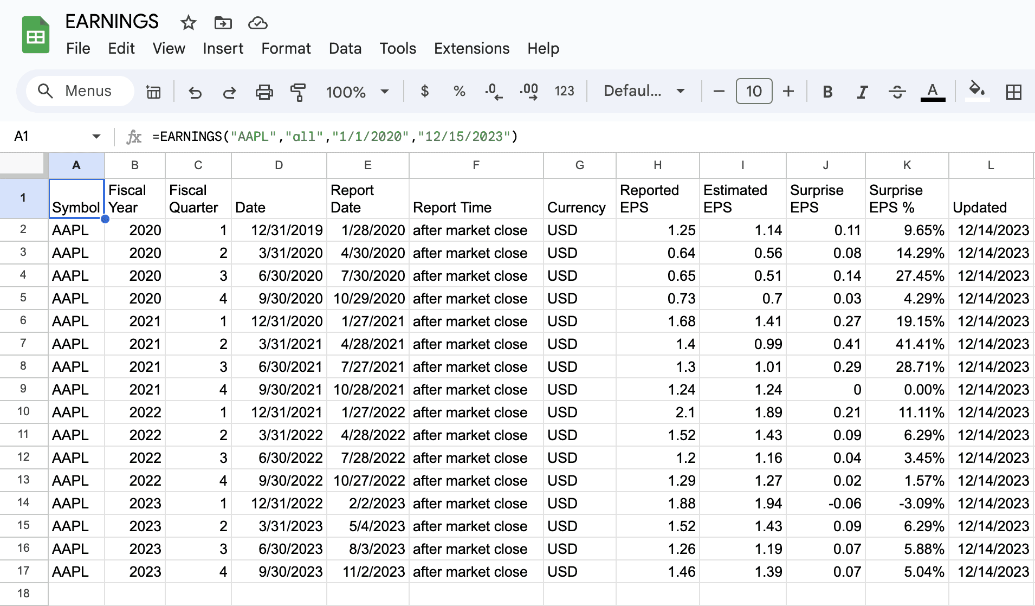Open the Menus search box
The height and width of the screenshot is (606, 1035).
pos(79,91)
